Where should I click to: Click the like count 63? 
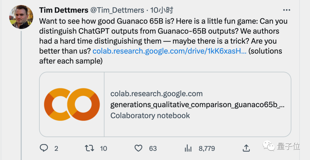(153, 148)
